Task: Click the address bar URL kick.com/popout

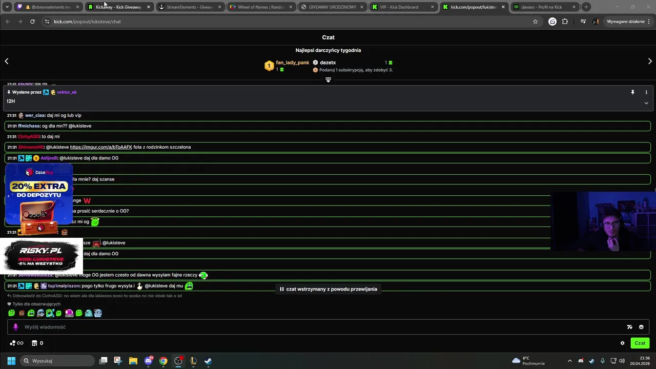Action: click(x=87, y=22)
